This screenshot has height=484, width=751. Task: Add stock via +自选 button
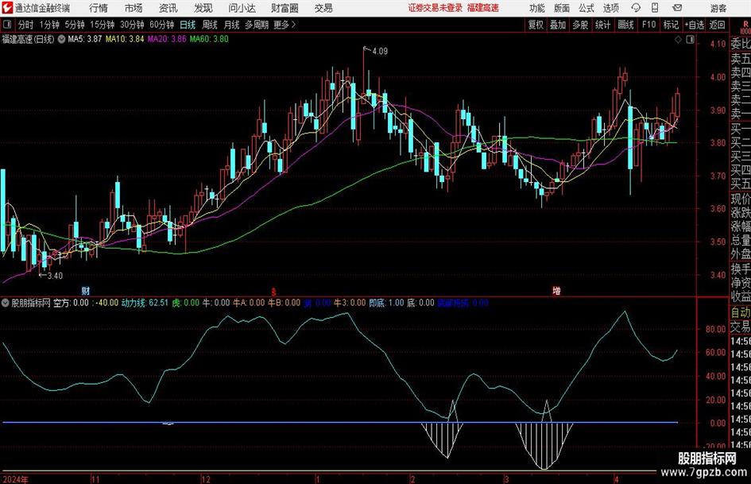(x=695, y=25)
